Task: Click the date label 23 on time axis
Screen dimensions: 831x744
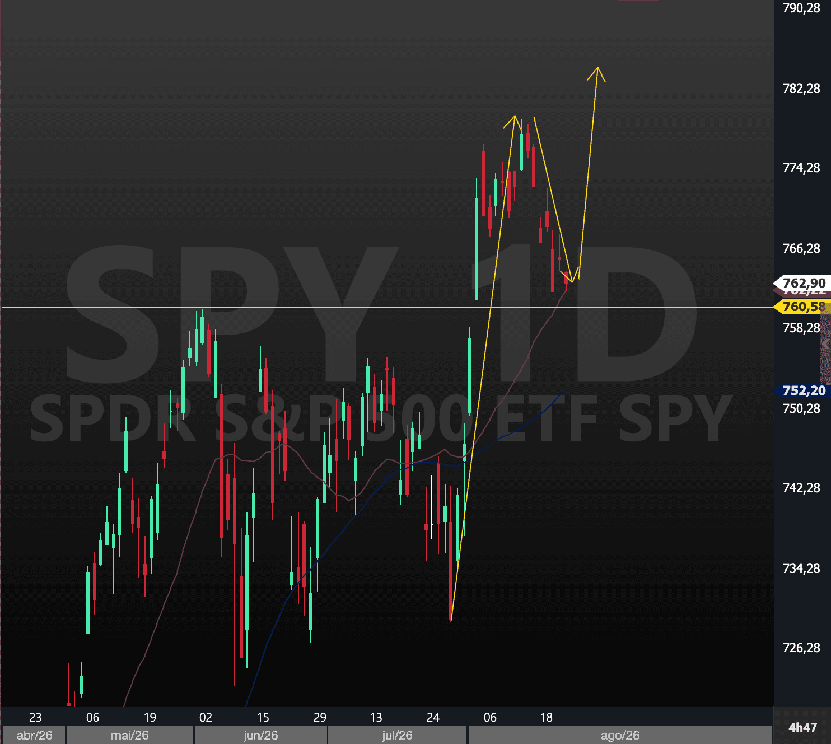Action: pos(35,717)
